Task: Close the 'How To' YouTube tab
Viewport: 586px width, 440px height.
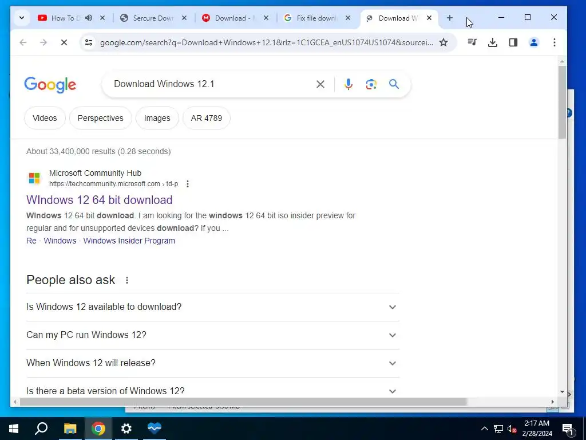Action: click(102, 18)
